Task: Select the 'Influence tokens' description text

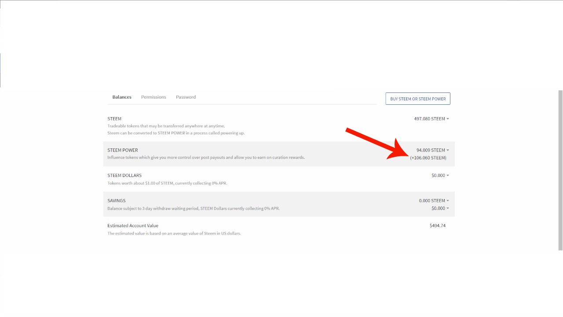Action: point(206,158)
